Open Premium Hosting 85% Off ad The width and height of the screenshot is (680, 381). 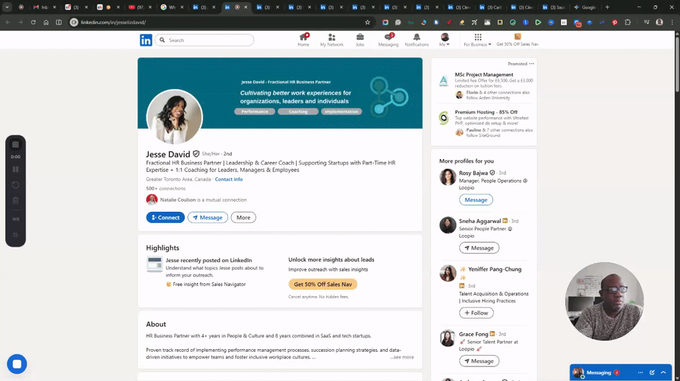pos(486,112)
